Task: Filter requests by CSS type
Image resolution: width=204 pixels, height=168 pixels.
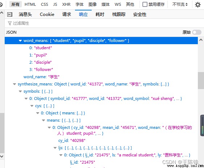Action: coord(44,4)
